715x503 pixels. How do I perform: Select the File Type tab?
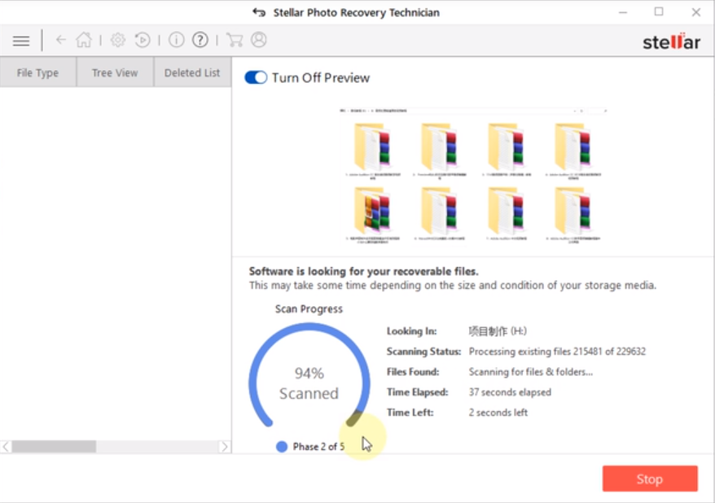[37, 72]
